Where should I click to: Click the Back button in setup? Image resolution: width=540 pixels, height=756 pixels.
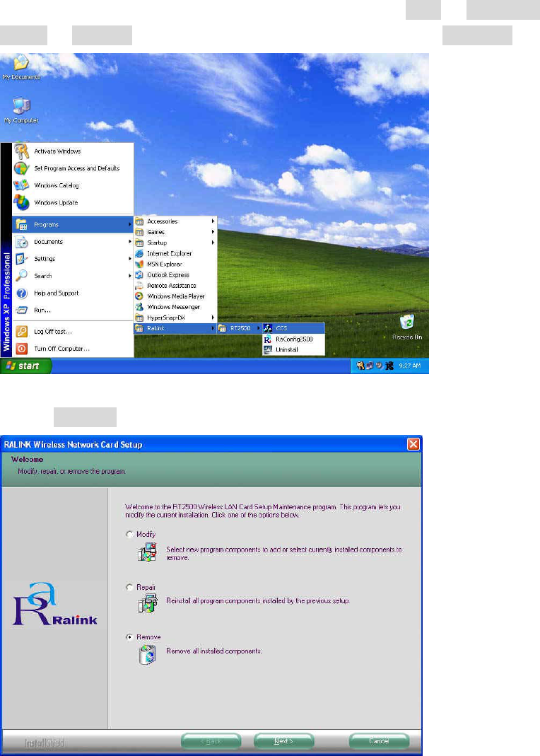pyautogui.click(x=211, y=742)
